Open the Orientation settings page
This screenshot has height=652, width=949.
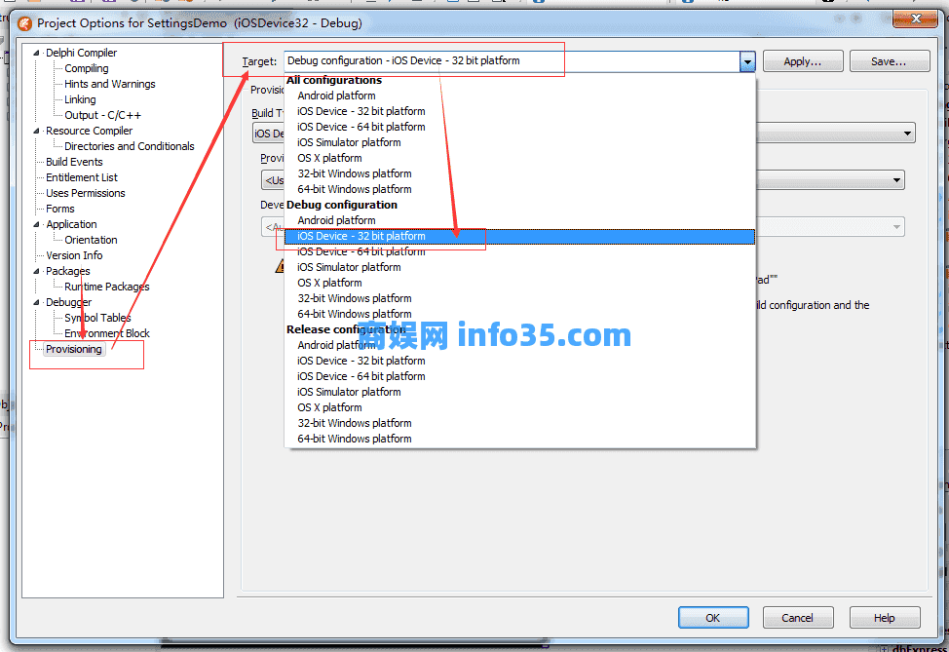point(91,240)
